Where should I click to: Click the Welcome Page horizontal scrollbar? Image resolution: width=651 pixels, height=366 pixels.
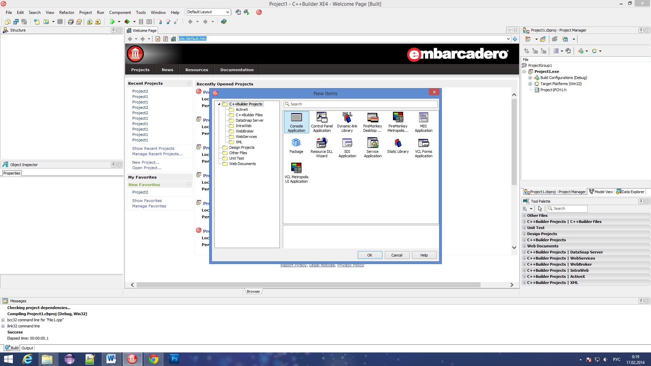[x=309, y=285]
